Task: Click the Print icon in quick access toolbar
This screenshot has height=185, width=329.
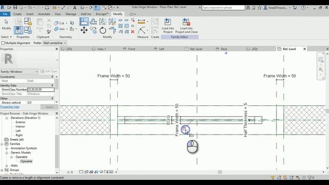Action: (47, 8)
